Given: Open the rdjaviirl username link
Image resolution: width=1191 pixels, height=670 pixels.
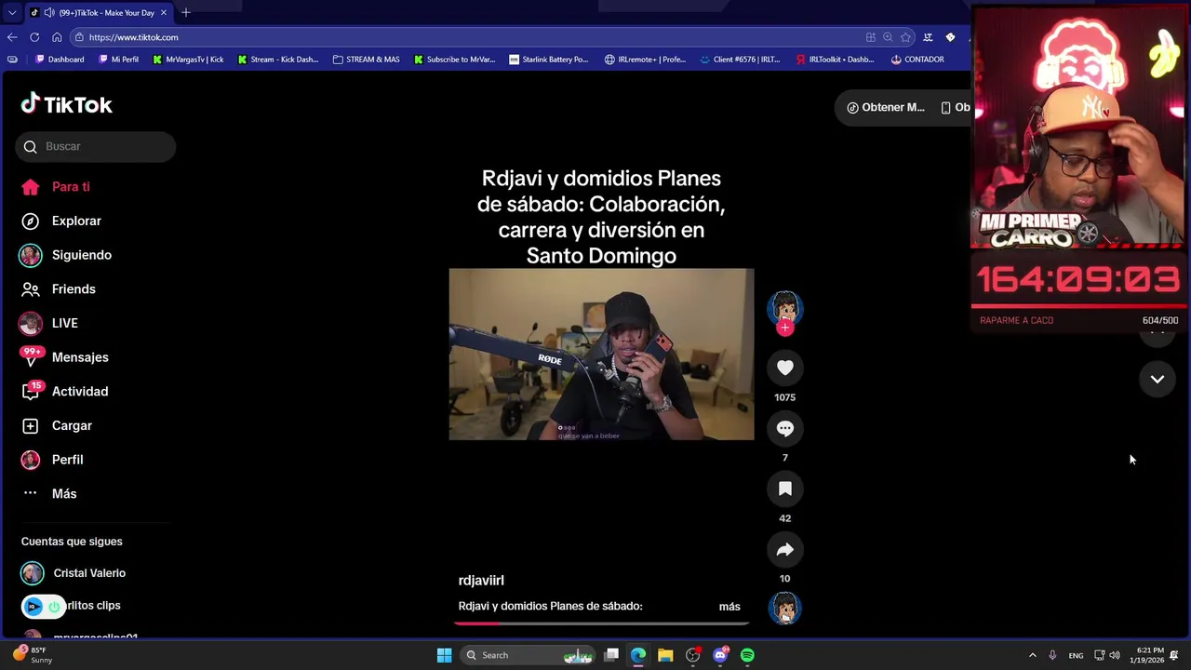Looking at the screenshot, I should tap(481, 580).
